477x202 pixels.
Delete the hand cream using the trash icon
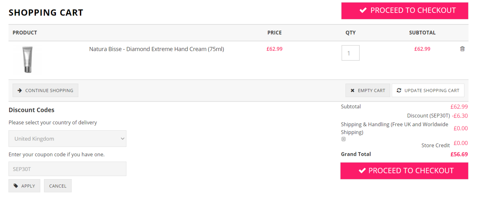[462, 49]
